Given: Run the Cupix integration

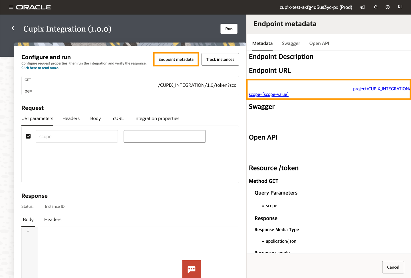Looking at the screenshot, I should [x=229, y=29].
